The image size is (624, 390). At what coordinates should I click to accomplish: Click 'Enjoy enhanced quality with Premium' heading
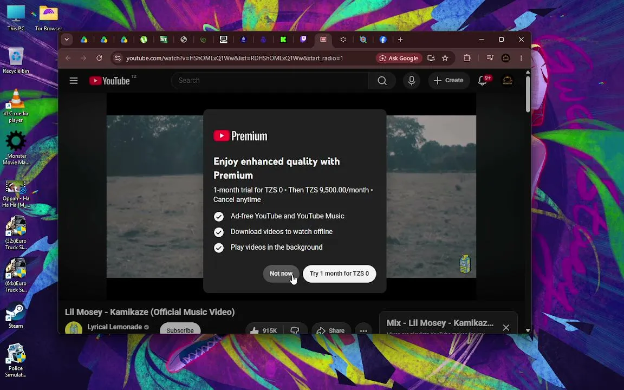click(x=277, y=168)
